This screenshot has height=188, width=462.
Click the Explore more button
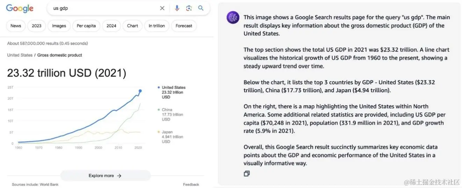(x=106, y=176)
